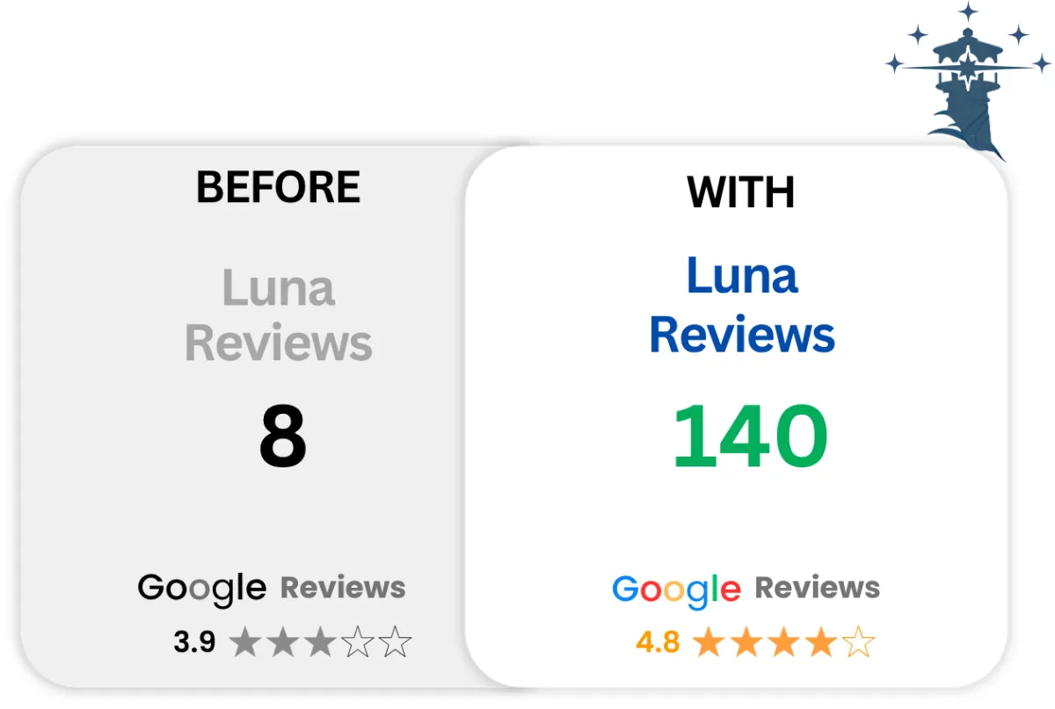1055x709 pixels.
Task: Click Reviews text beside colorful Google logo
Action: [x=818, y=587]
